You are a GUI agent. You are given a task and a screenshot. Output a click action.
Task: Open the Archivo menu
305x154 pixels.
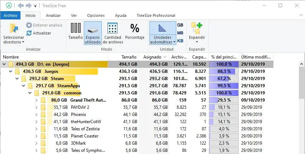pos(10,15)
